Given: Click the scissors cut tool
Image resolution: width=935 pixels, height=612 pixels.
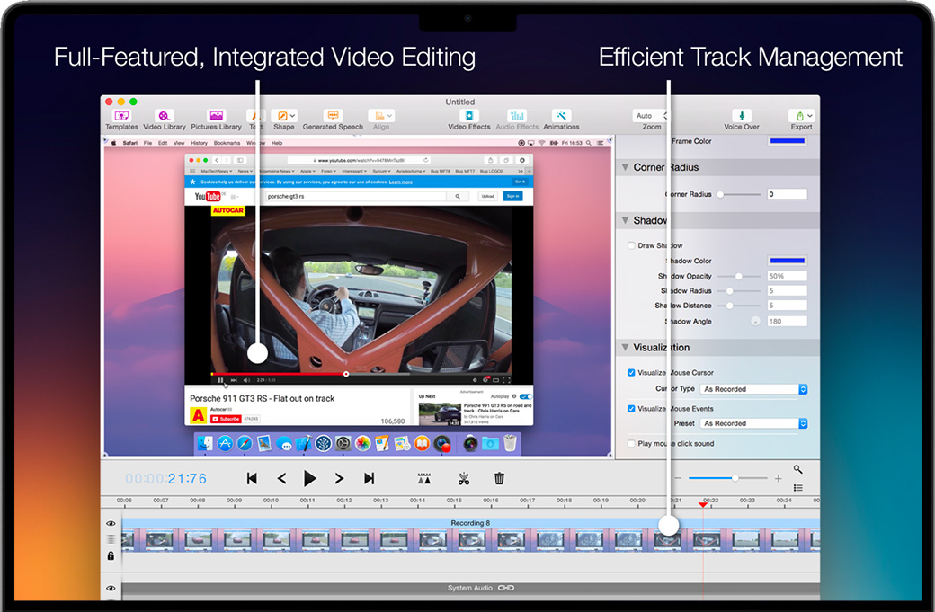Looking at the screenshot, I should click(464, 479).
